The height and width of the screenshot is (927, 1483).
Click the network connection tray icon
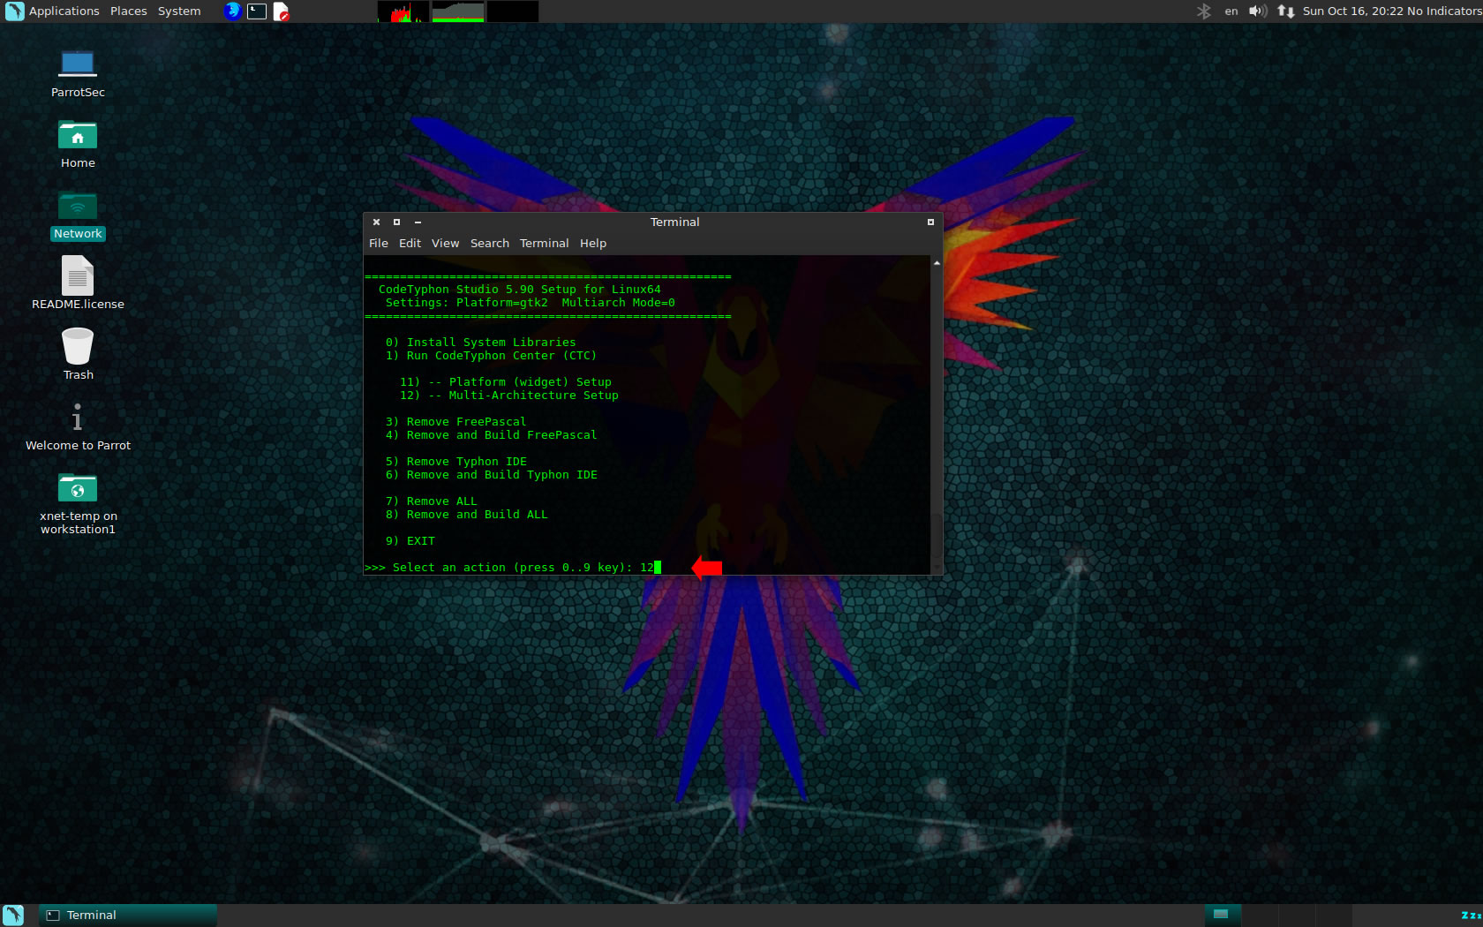(1286, 11)
